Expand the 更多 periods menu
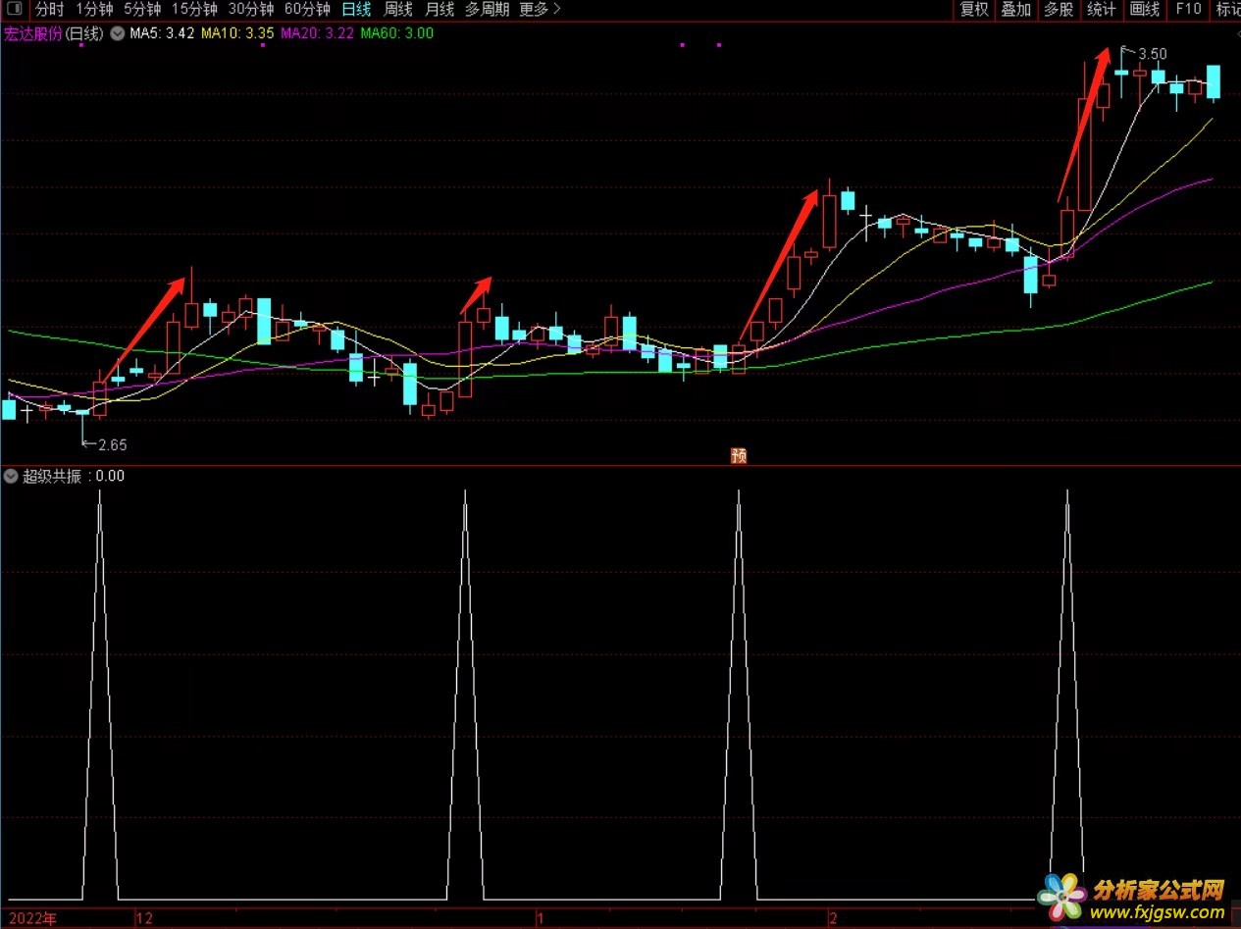Screen dimensions: 1241x929 [541, 9]
